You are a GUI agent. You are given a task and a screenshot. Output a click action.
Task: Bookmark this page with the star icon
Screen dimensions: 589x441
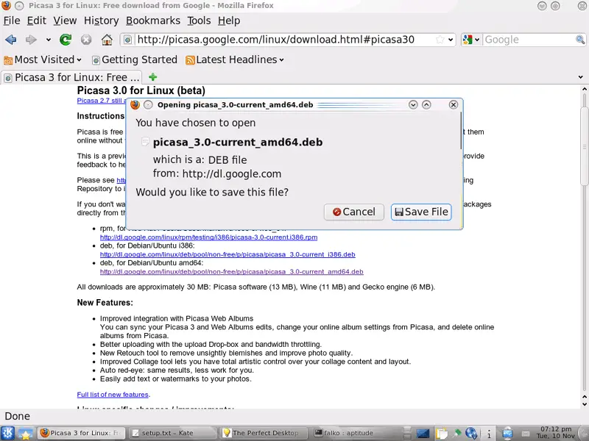pyautogui.click(x=440, y=40)
